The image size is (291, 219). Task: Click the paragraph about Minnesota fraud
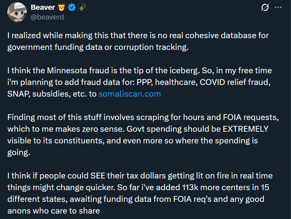[x=140, y=83]
